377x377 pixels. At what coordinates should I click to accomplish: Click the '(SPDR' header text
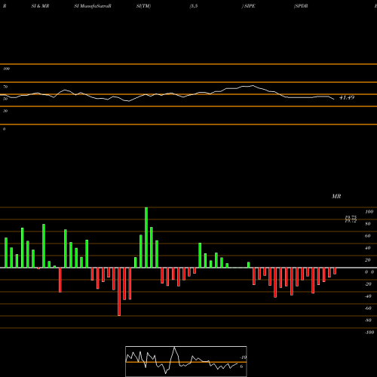pos(301,6)
